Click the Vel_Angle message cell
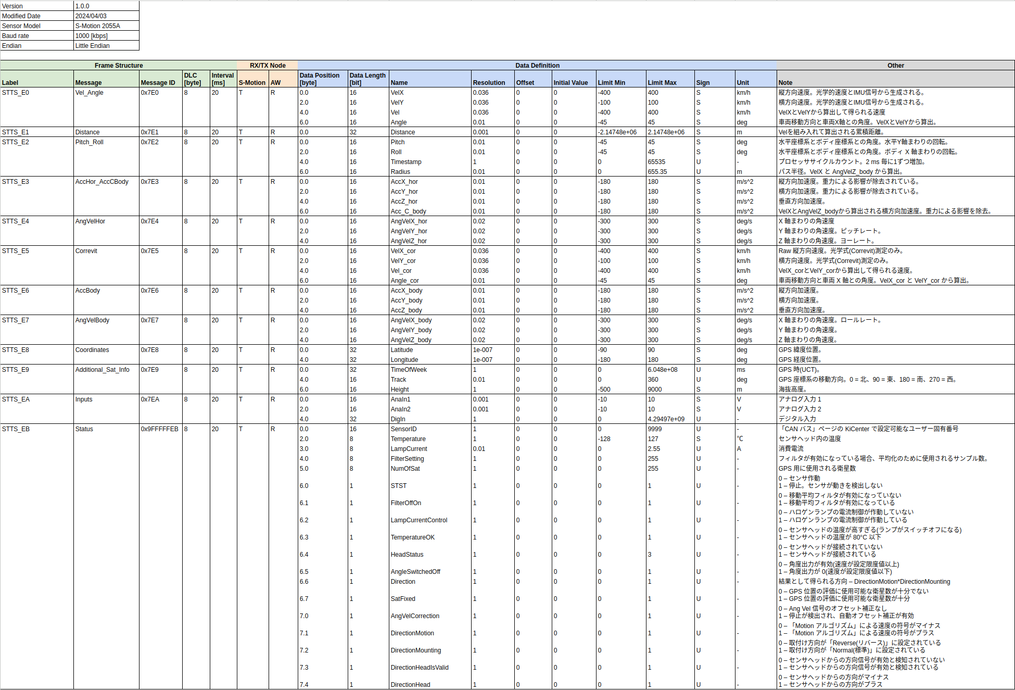The image size is (1015, 690). pos(106,93)
